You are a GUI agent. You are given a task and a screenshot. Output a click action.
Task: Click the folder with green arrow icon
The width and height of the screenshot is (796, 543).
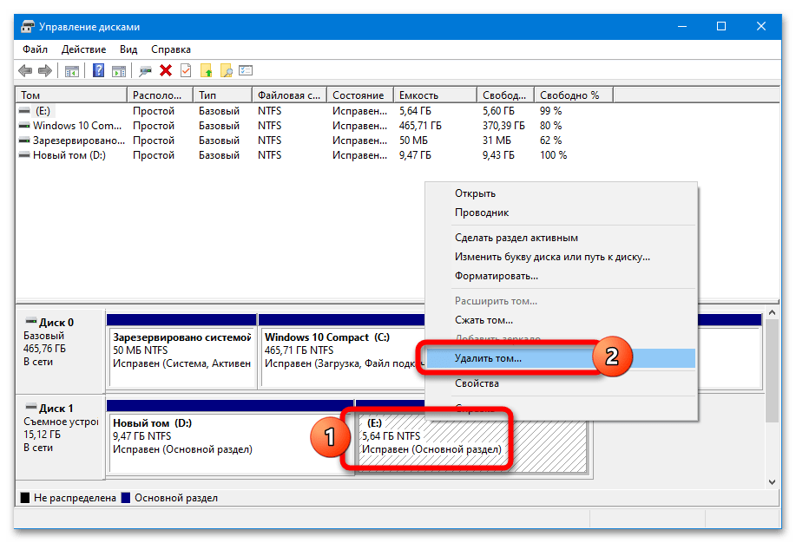[x=206, y=71]
